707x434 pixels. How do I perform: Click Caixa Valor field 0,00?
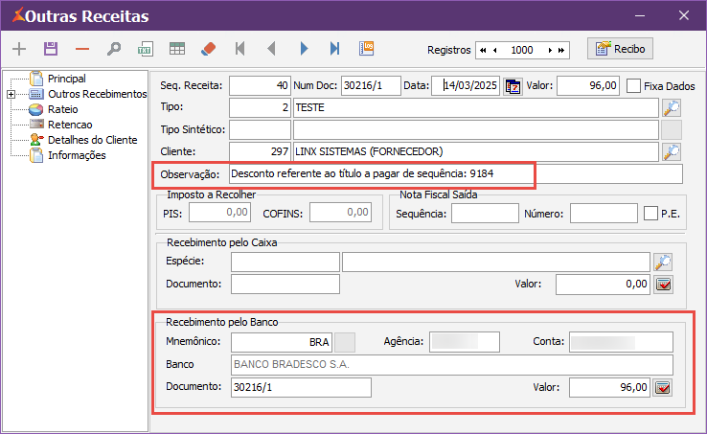(603, 285)
